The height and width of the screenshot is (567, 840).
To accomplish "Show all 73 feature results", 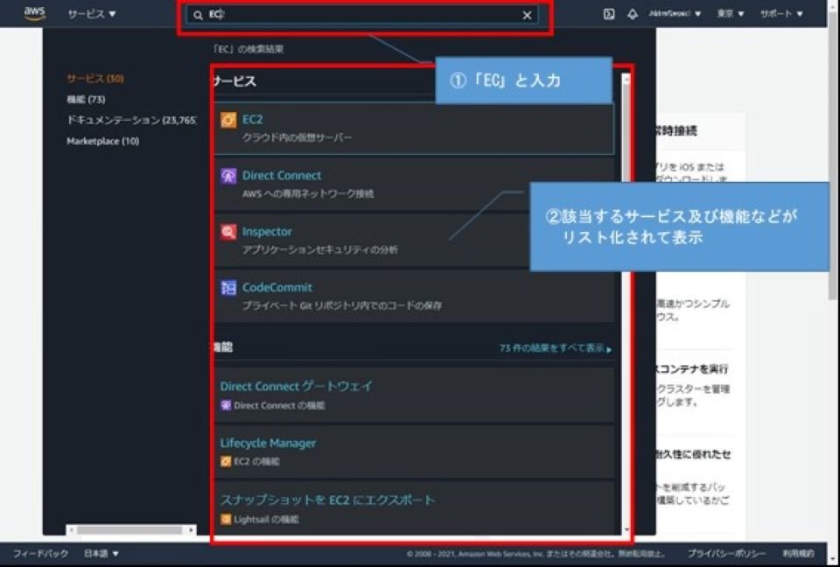I will [x=556, y=348].
